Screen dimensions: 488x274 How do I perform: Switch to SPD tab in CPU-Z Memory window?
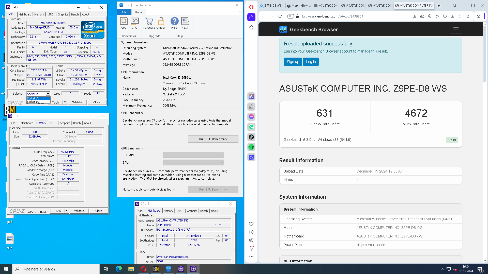tap(53, 123)
